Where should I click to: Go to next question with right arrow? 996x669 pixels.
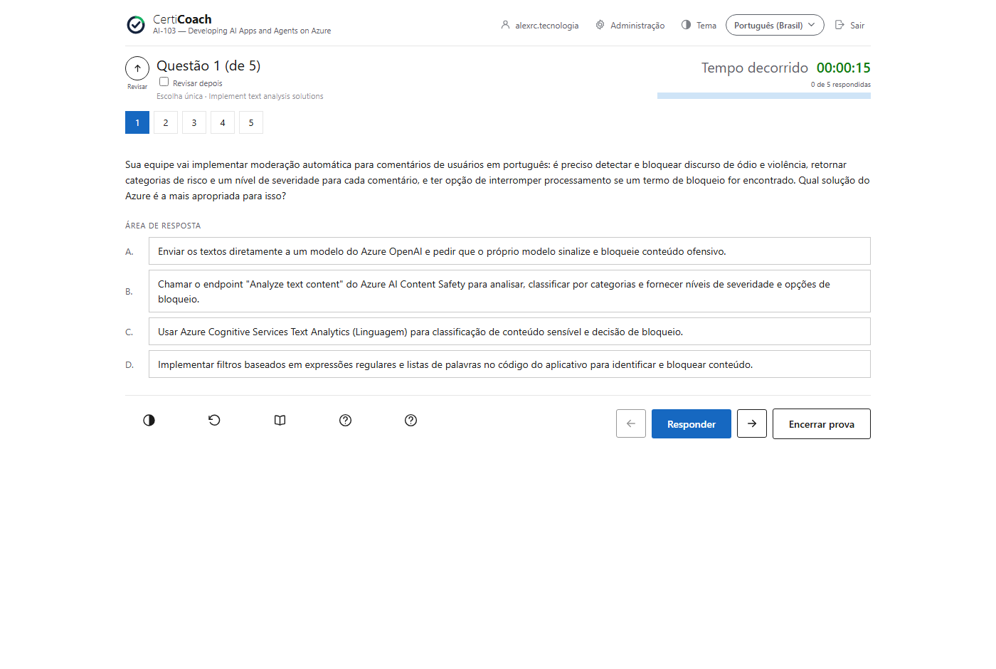click(752, 423)
